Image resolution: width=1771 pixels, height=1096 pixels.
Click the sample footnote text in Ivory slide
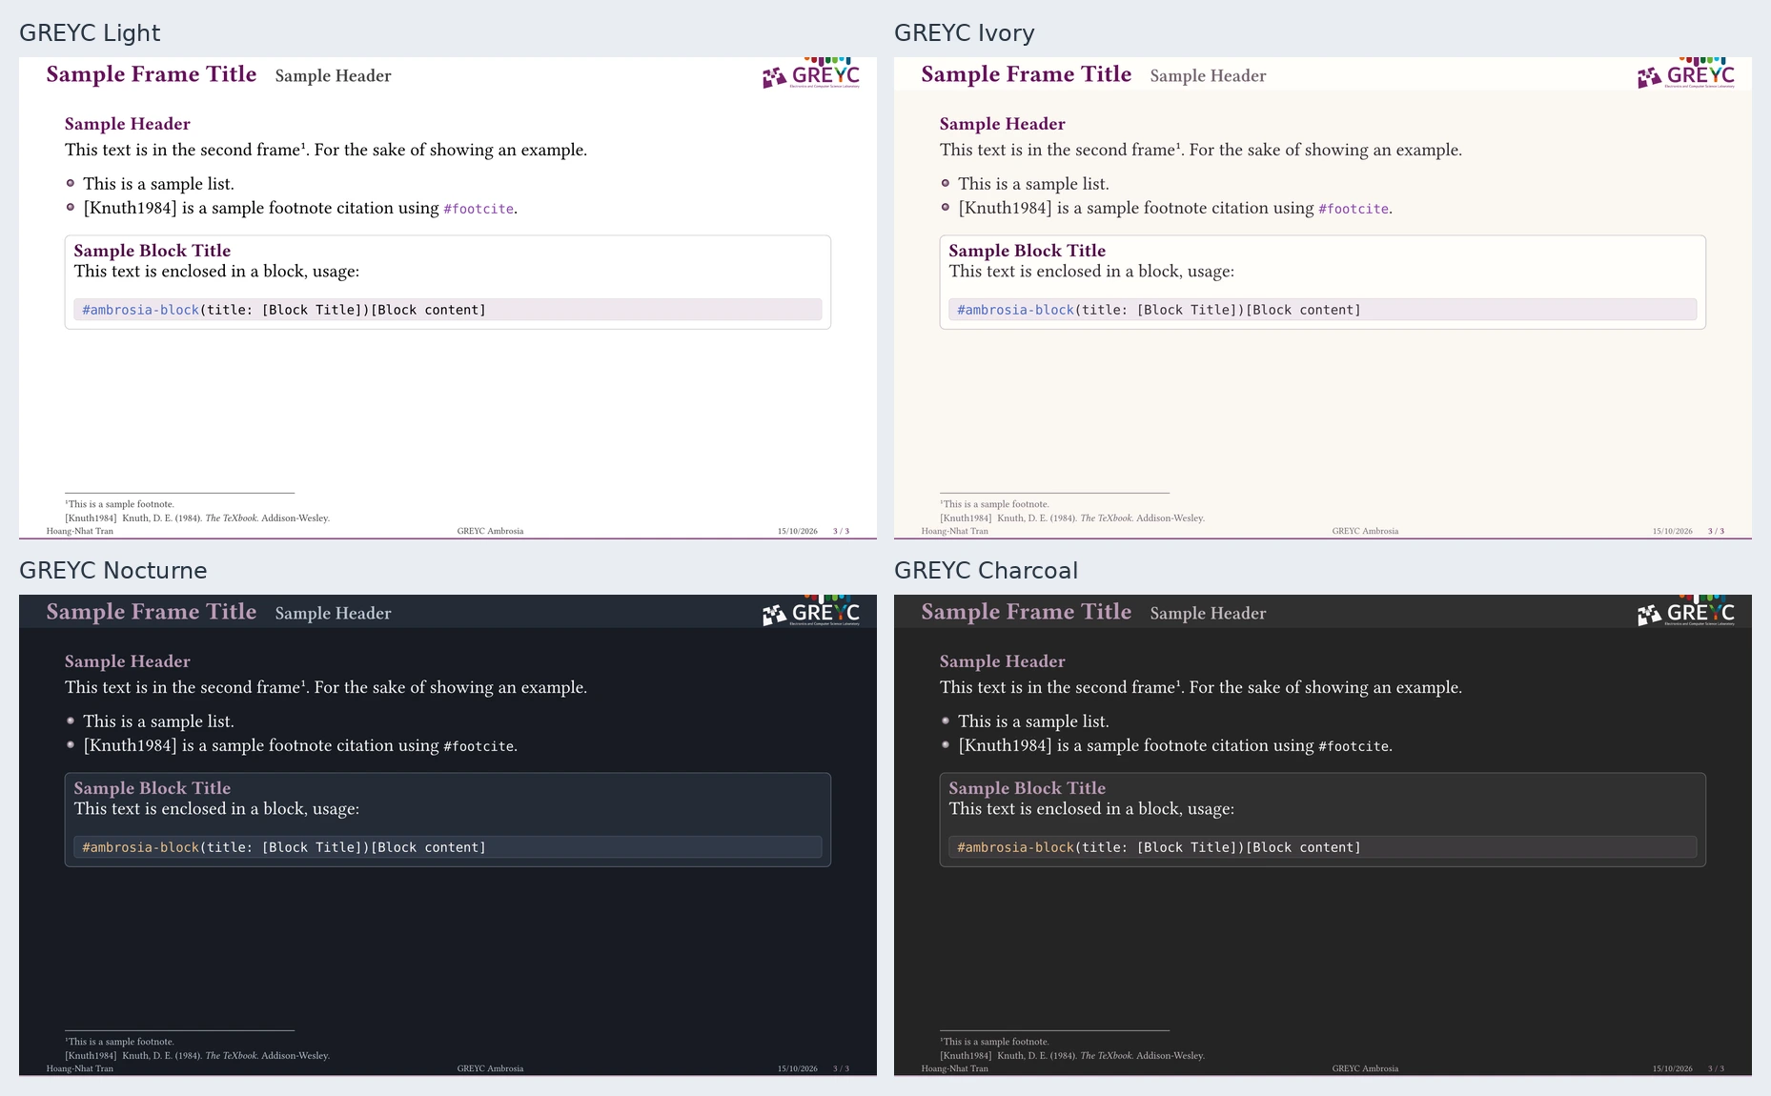click(x=995, y=504)
